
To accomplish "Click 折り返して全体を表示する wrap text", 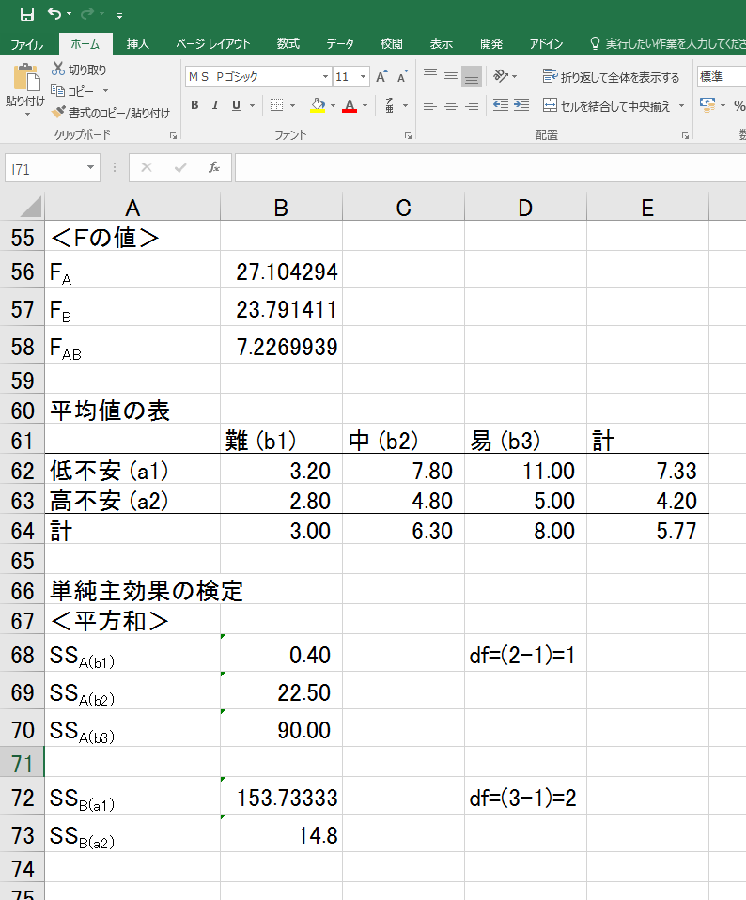I will click(611, 76).
